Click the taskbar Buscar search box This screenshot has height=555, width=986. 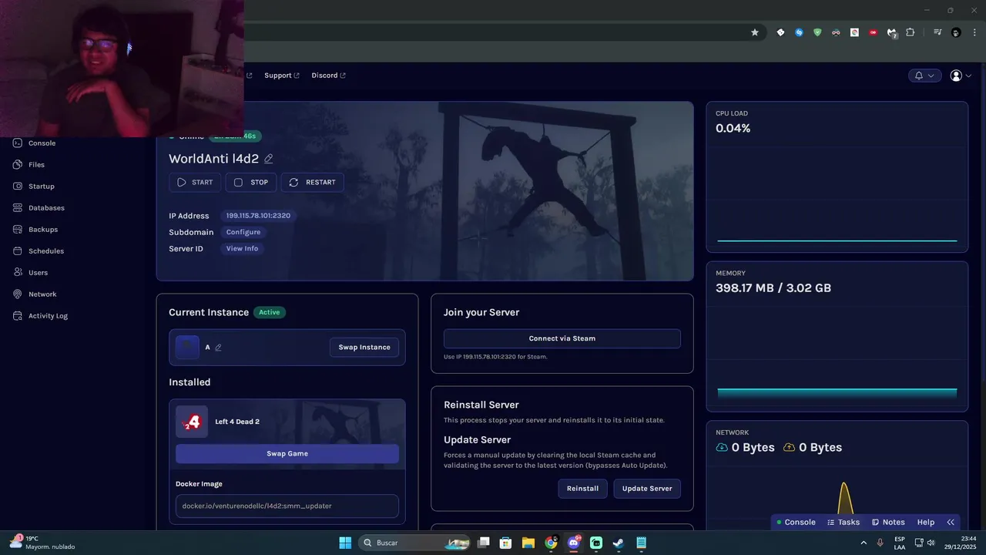point(414,543)
